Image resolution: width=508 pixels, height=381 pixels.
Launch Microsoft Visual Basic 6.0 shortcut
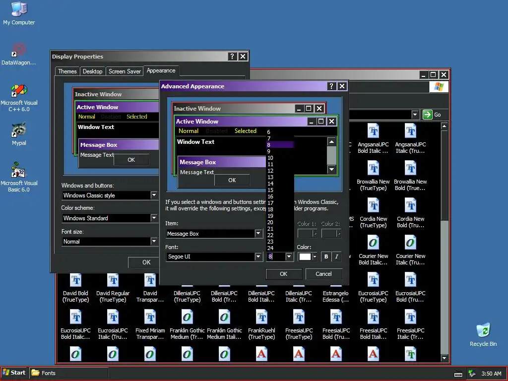pyautogui.click(x=19, y=177)
